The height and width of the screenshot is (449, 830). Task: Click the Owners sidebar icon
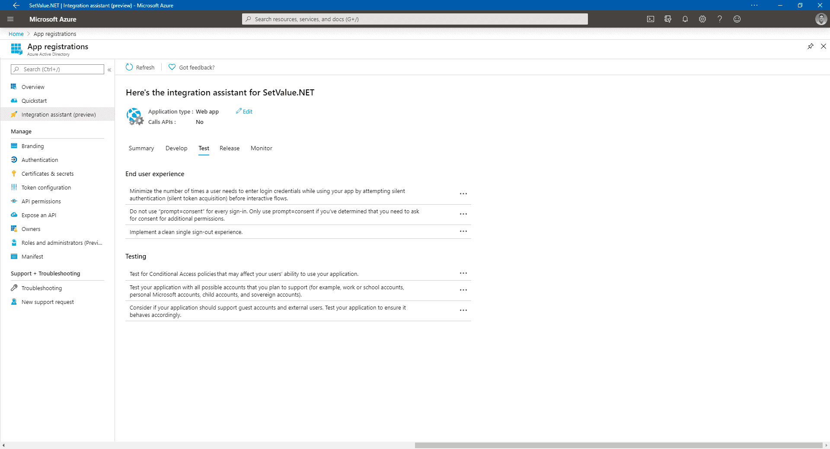pos(14,228)
